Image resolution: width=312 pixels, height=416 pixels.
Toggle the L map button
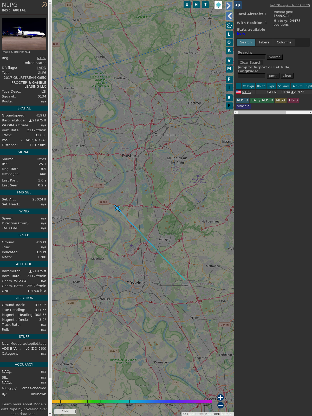click(229, 34)
